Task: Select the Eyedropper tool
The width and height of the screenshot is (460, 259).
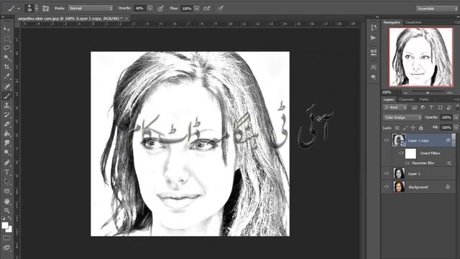Action: click(6, 77)
